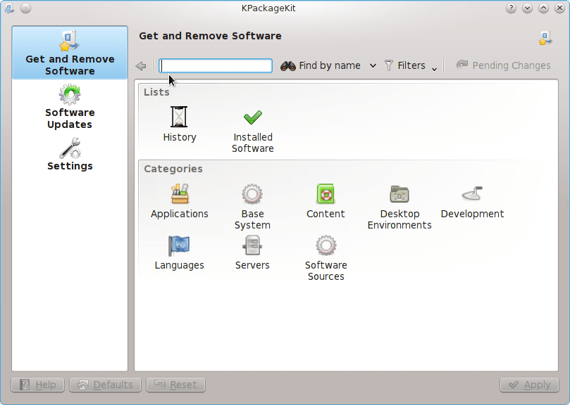The image size is (570, 405).
Task: Click the Find by name binoculars button
Action: coord(321,65)
